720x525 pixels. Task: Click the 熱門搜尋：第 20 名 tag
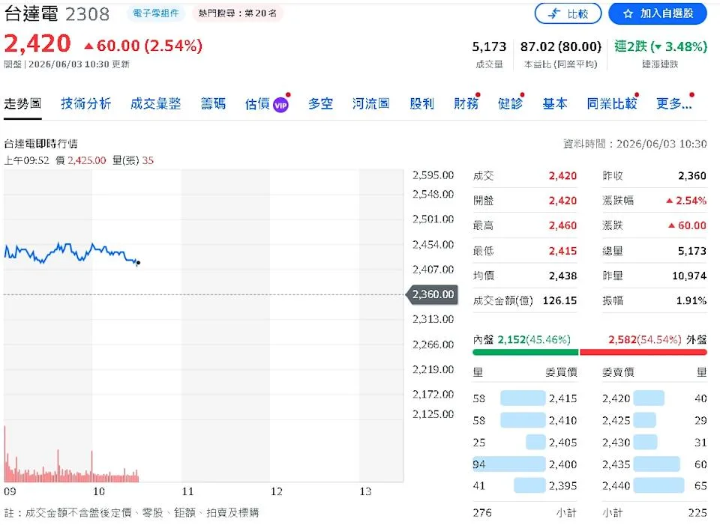point(238,13)
